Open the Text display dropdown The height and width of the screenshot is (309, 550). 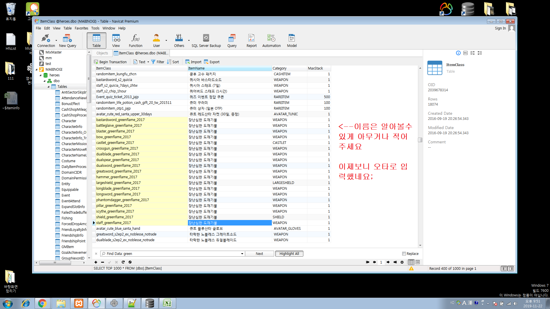coord(148,62)
